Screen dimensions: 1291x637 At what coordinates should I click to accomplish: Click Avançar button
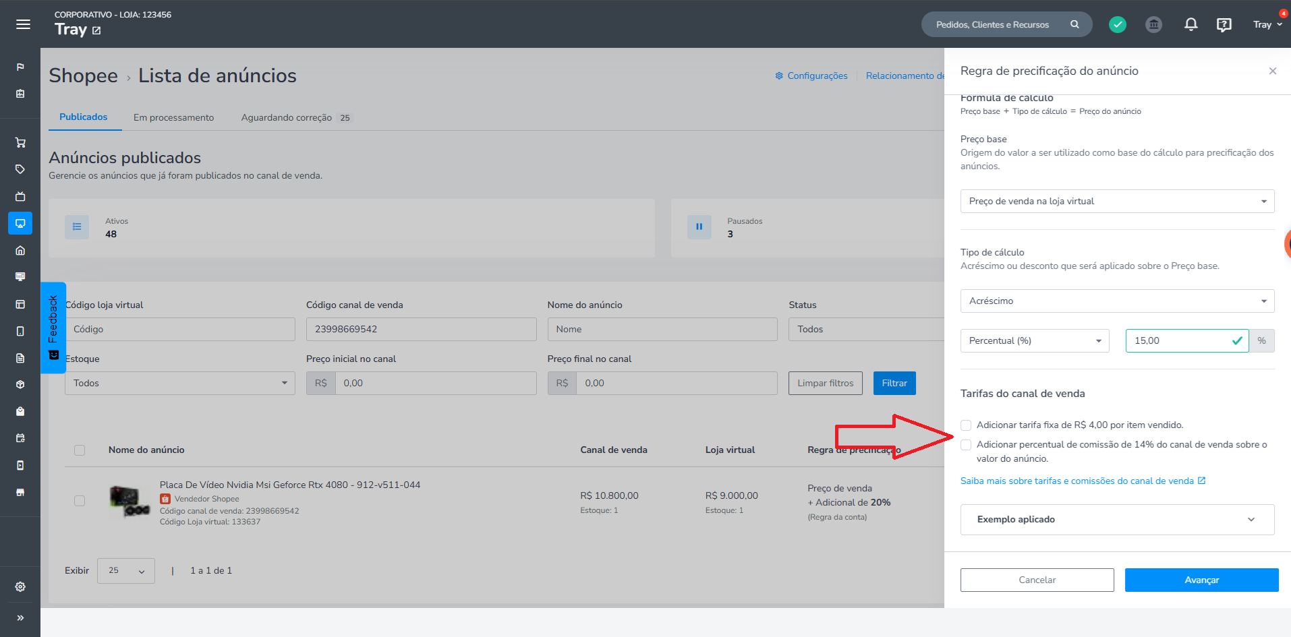pyautogui.click(x=1201, y=580)
